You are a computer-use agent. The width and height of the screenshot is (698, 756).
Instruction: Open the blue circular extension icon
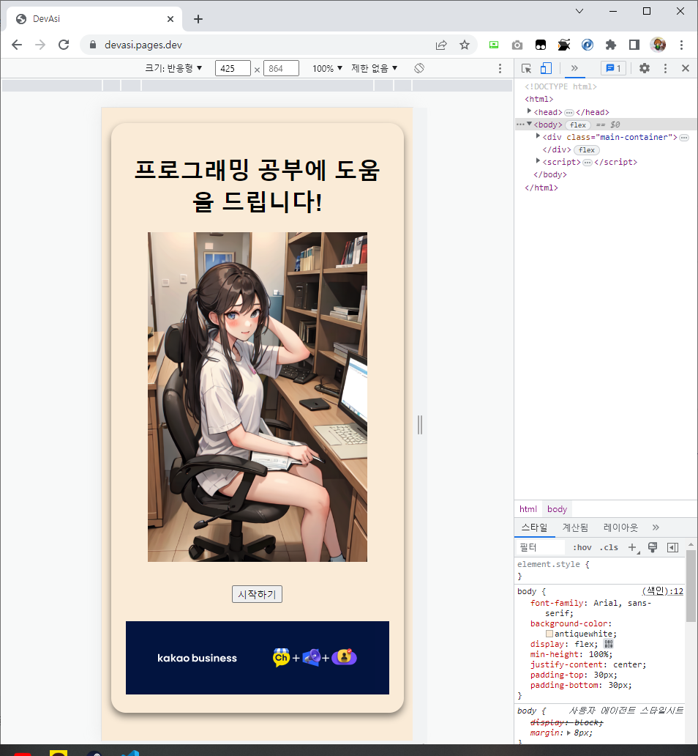(x=588, y=45)
